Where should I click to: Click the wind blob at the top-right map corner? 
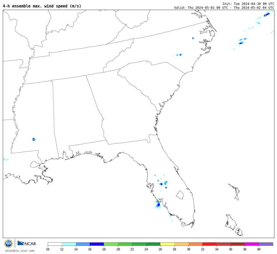tap(266, 14)
